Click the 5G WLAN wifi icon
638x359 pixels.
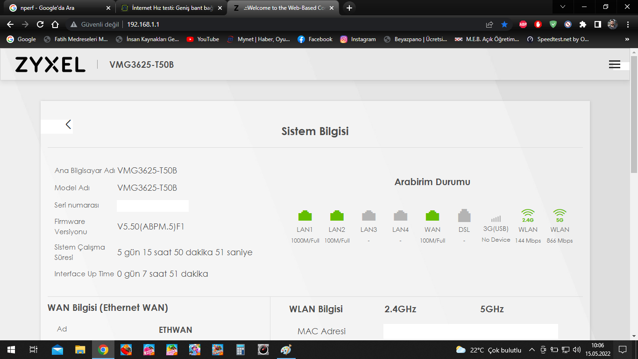pyautogui.click(x=560, y=215)
